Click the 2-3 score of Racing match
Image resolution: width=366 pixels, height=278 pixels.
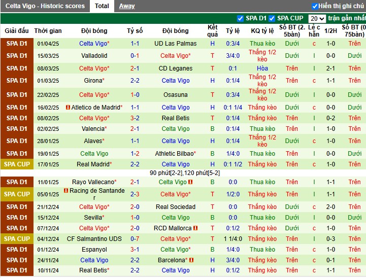[x=135, y=194]
